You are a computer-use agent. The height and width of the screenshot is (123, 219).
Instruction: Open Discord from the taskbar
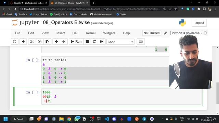[x=114, y=119]
